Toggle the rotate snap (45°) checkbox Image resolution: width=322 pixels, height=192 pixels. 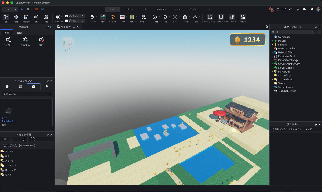coord(67,21)
